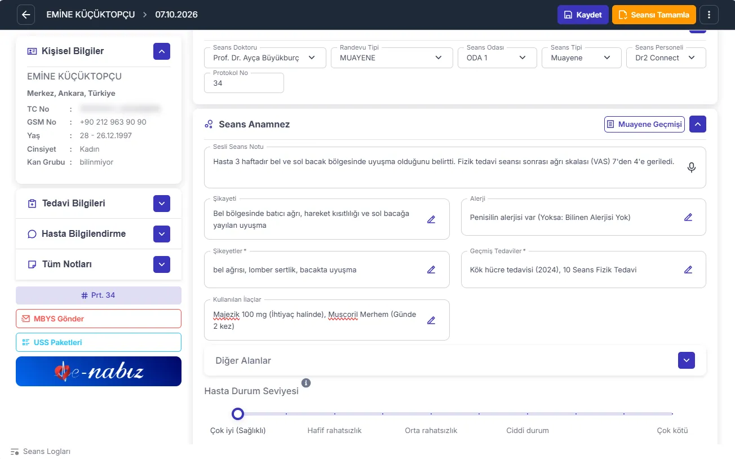Open the Seans Doktoru dropdown
735x459 pixels.
pos(265,58)
